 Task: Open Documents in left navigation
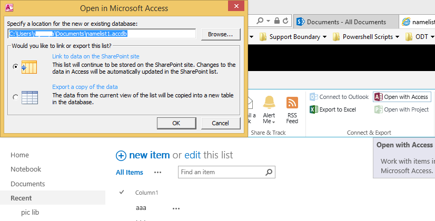[28, 184]
